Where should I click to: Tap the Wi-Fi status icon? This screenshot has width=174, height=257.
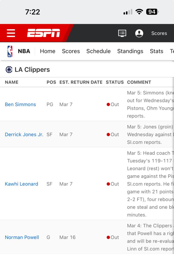pyautogui.click(x=139, y=12)
